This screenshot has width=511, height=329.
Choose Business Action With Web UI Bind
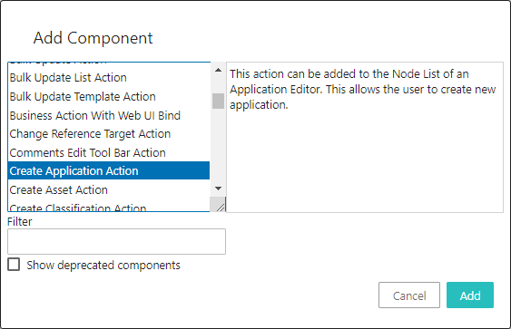tap(109, 115)
